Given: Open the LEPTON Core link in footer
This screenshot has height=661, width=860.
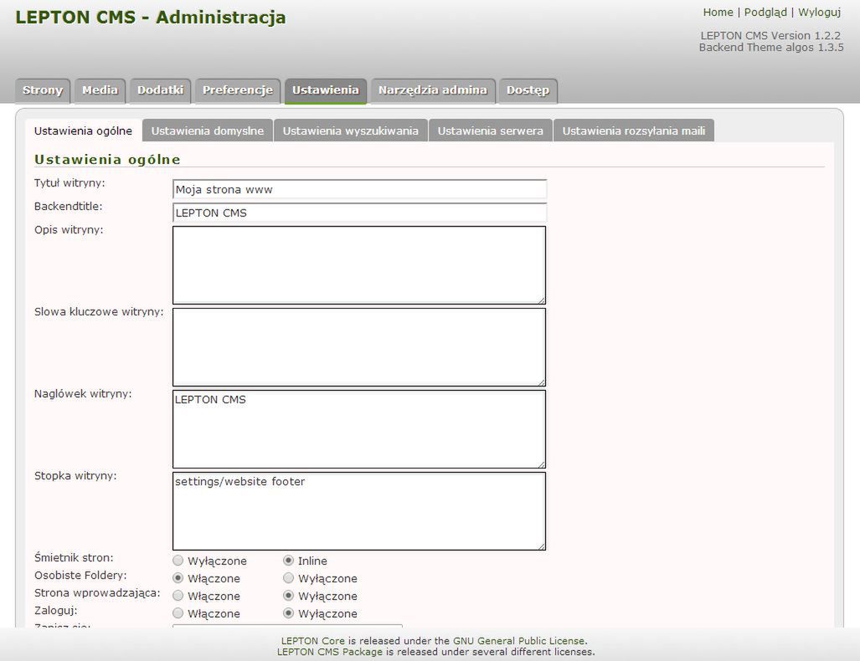Looking at the screenshot, I should pos(312,641).
